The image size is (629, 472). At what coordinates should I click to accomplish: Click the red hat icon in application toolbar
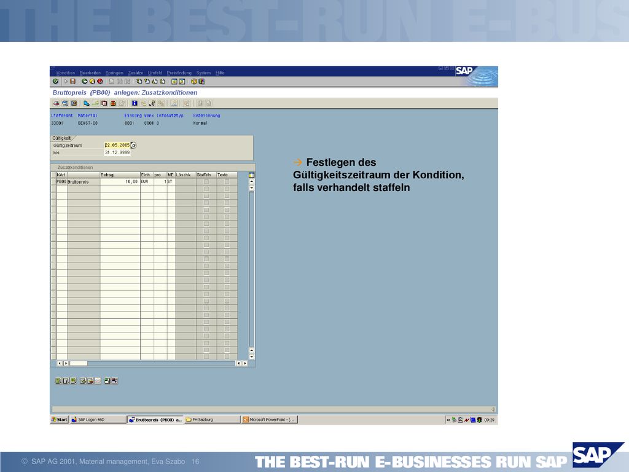pos(57,103)
